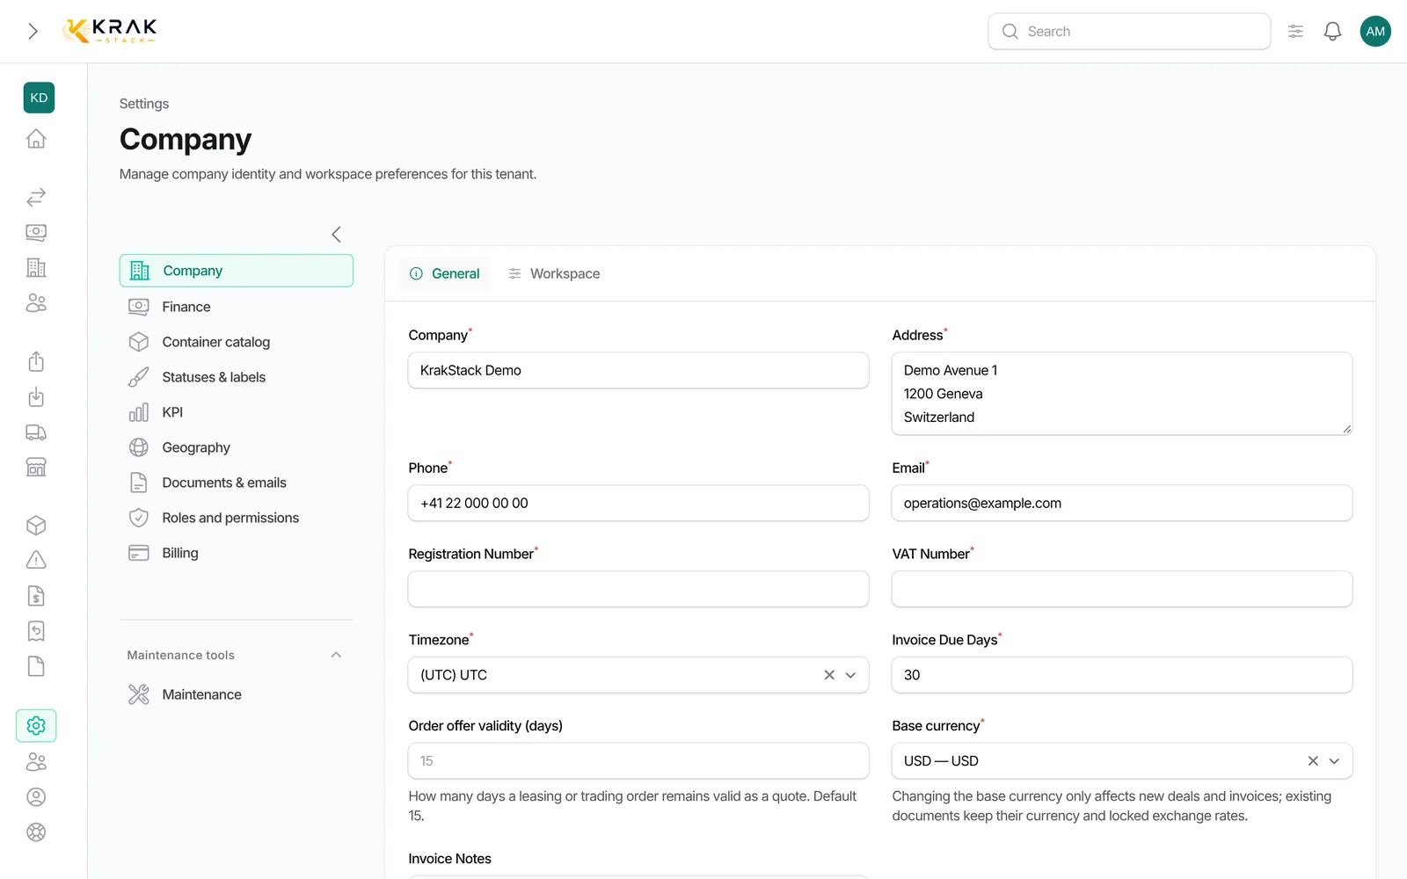Open the Maintenance tool
This screenshot has height=879, width=1407.
(x=237, y=694)
